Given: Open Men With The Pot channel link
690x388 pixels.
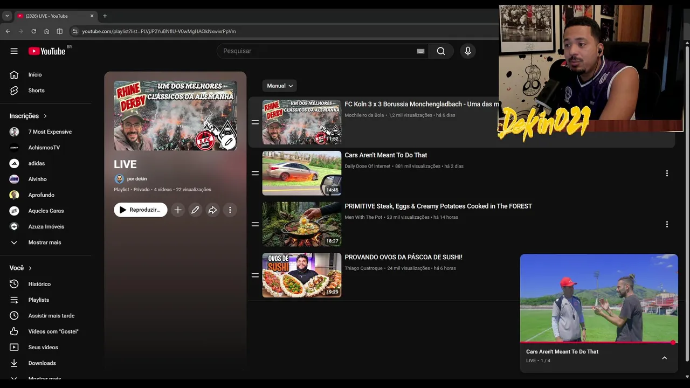Looking at the screenshot, I should (363, 217).
